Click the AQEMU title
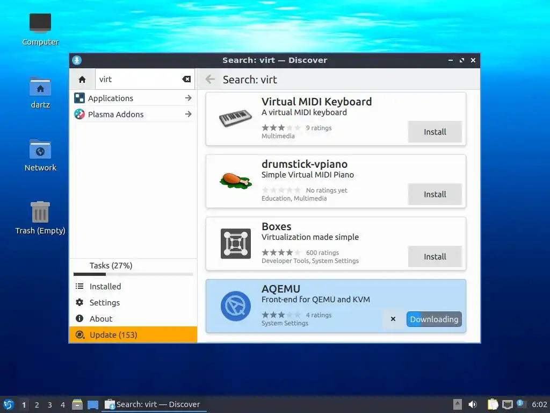Image resolution: width=550 pixels, height=413 pixels. point(281,289)
